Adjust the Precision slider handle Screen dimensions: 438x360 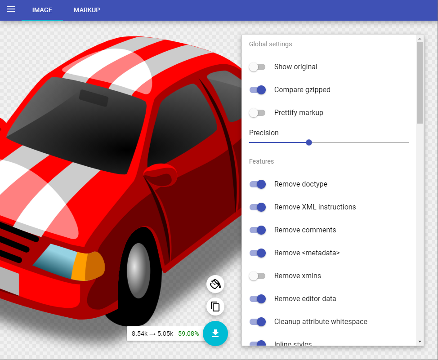click(308, 142)
